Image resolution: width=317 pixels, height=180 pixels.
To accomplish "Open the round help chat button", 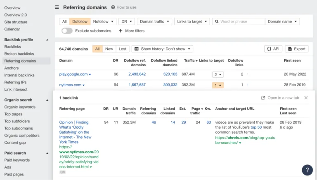I will (307, 170).
